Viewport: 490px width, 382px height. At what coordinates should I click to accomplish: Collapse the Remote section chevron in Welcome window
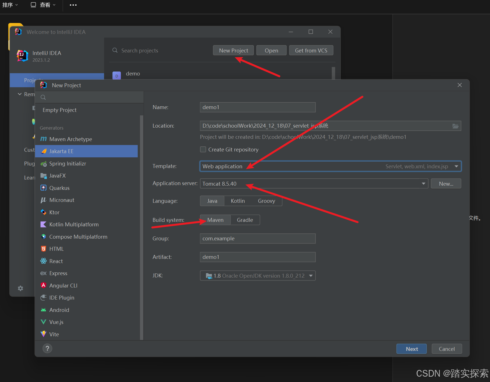20,94
